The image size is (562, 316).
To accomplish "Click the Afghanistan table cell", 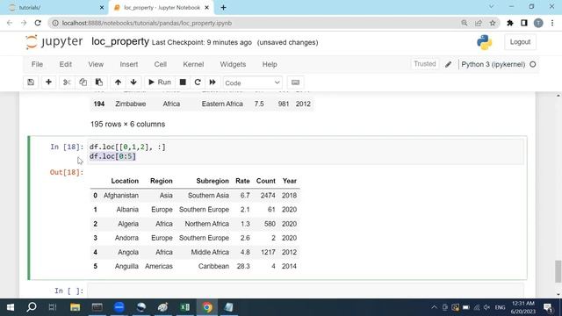I will (121, 196).
